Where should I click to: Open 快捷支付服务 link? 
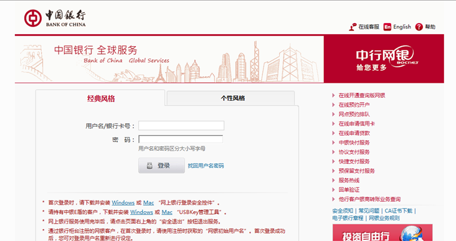coord(354,161)
